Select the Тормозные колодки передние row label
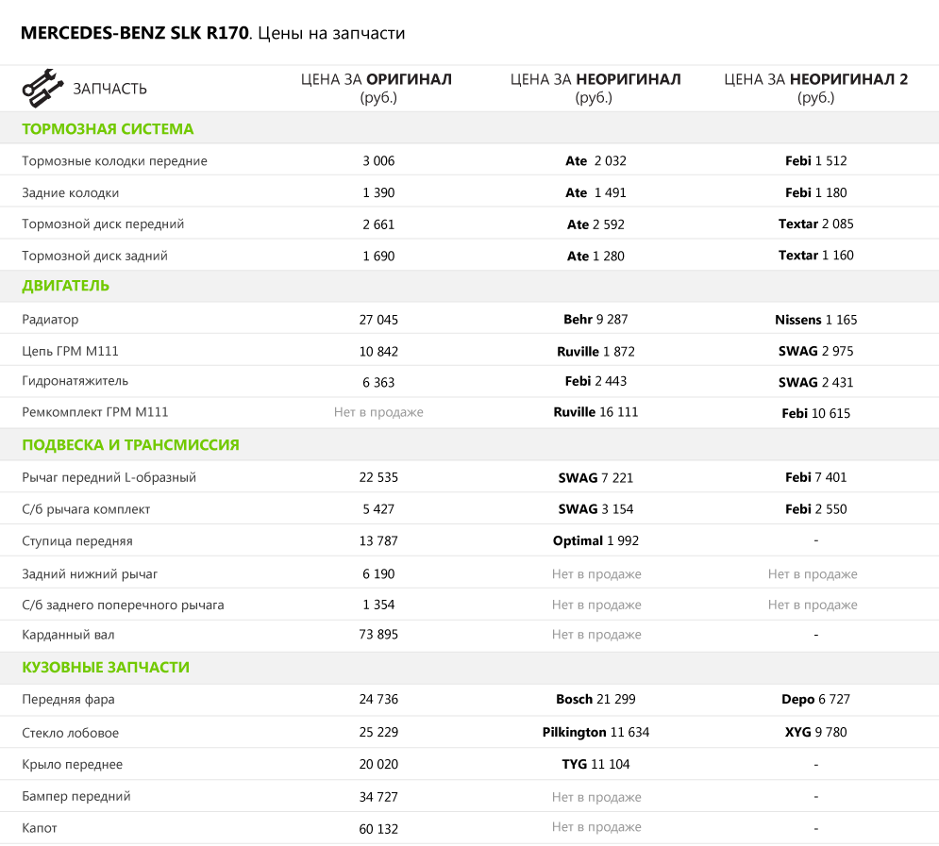The height and width of the screenshot is (846, 939). (x=114, y=161)
